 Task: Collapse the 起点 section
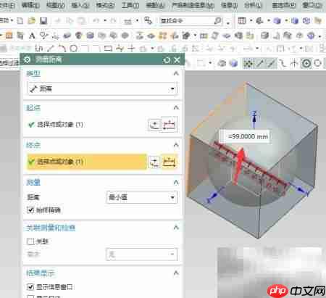pos(176,107)
